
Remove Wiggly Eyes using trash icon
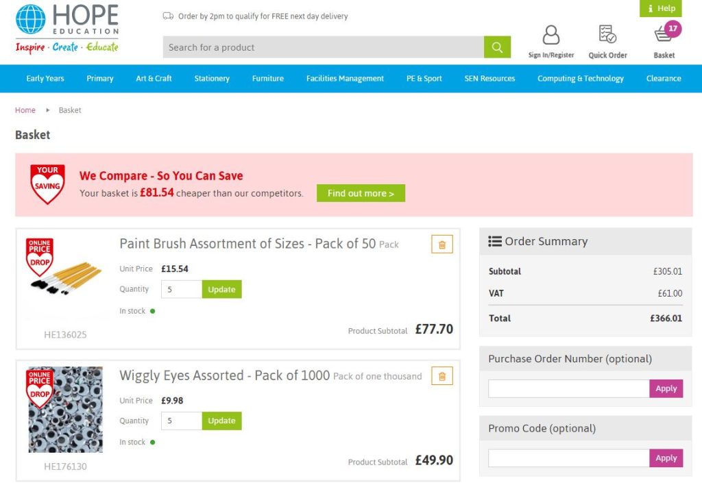click(442, 376)
